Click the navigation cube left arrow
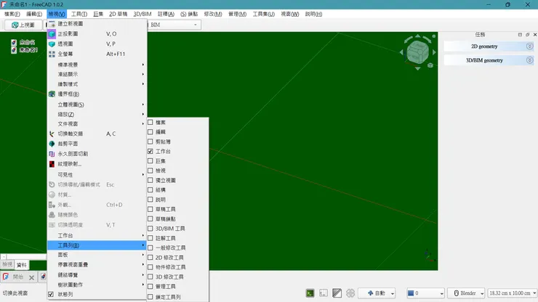 (401, 52)
